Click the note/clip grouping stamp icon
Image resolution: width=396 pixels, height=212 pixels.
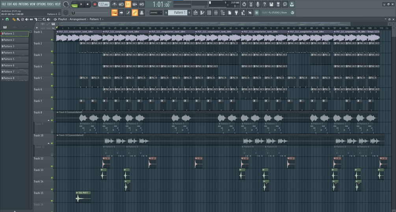(x=142, y=13)
